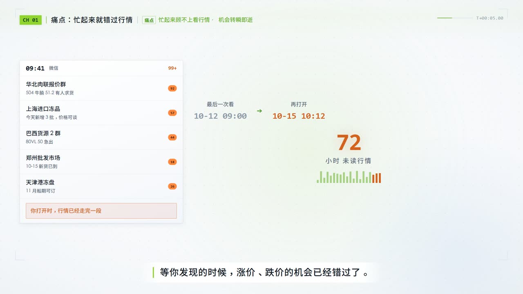
Task: Click the "最后一次看" label
Action: tap(220, 105)
